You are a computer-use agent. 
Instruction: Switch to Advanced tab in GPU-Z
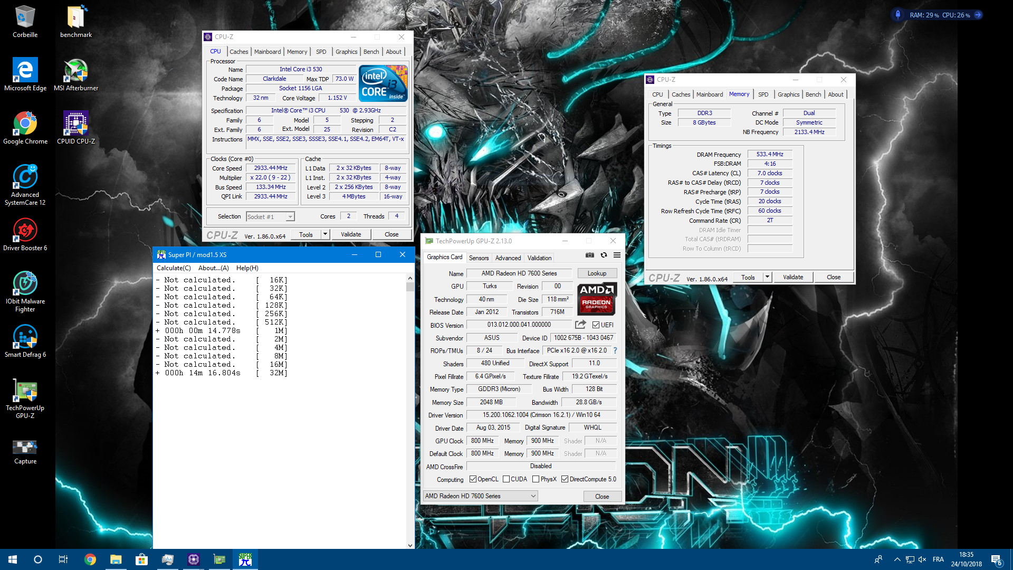coord(508,258)
